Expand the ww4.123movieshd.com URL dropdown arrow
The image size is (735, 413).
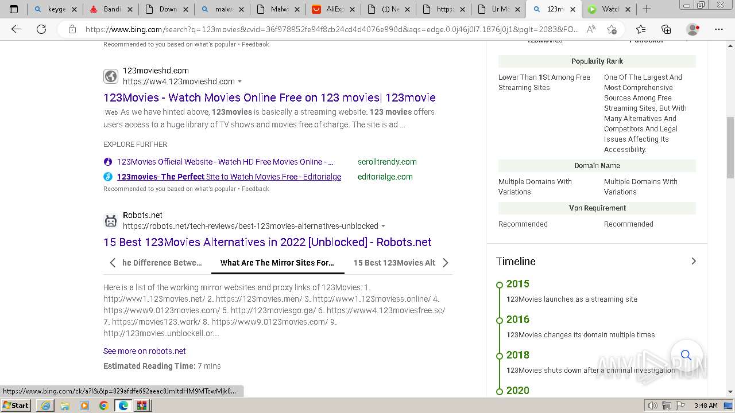coord(240,81)
